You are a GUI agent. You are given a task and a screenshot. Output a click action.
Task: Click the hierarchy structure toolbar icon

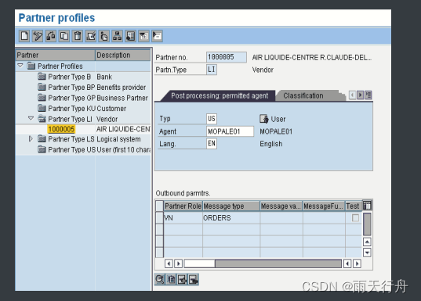click(117, 36)
